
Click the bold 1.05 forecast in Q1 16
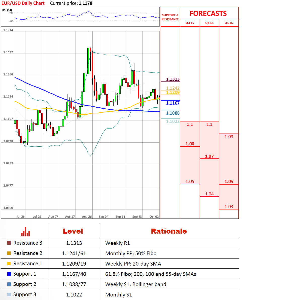tap(229, 181)
